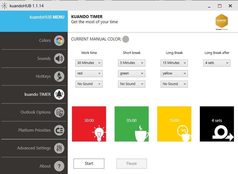Open the Colors menu item
The image size is (238, 174).
tap(34, 40)
